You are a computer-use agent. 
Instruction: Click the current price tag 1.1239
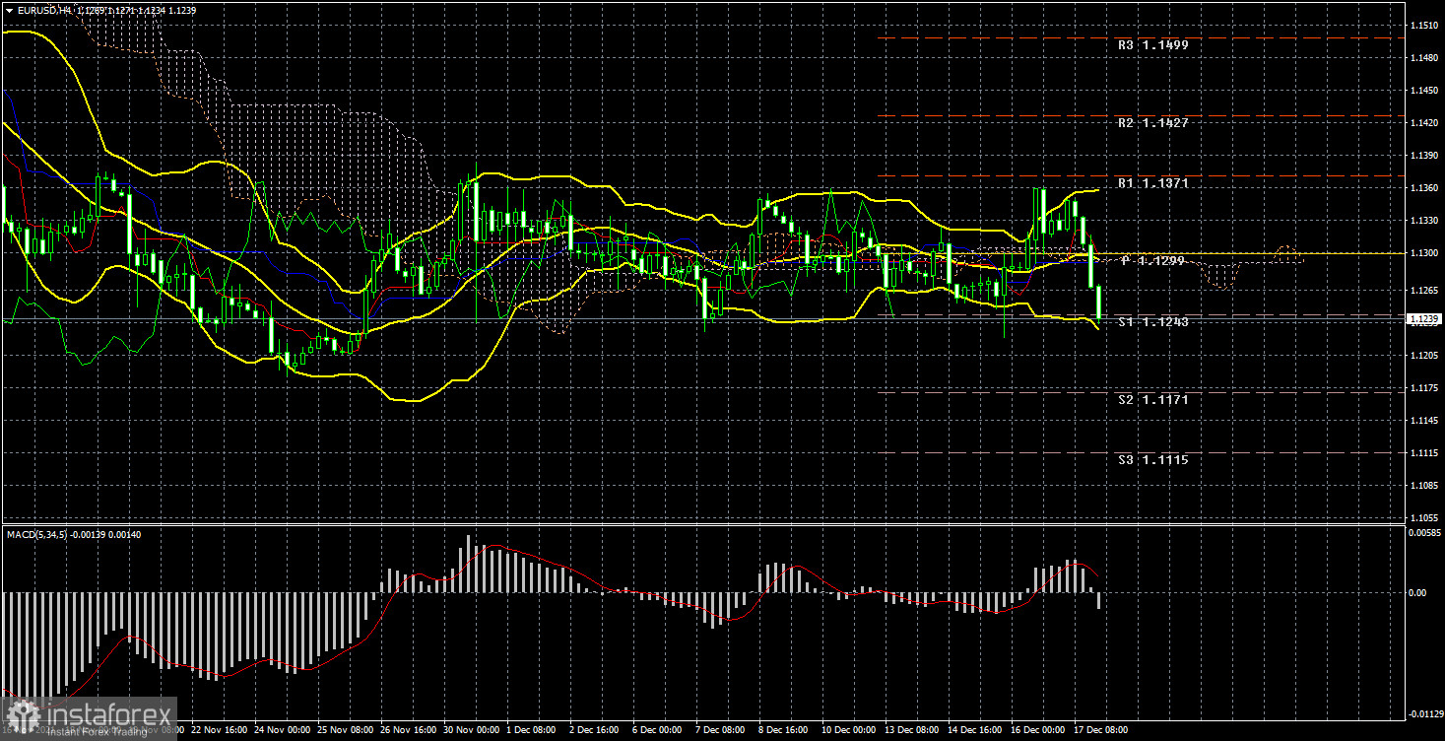[1422, 318]
